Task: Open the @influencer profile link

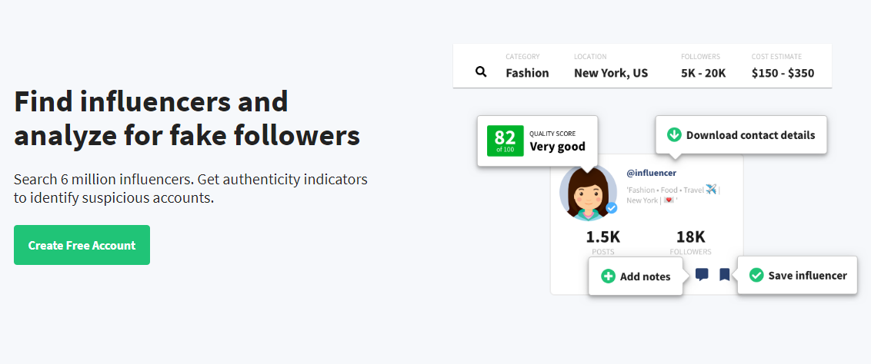Action: pos(651,174)
